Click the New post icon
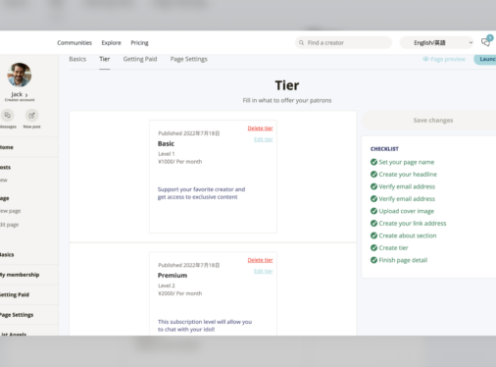This screenshot has width=496, height=367. click(x=31, y=115)
